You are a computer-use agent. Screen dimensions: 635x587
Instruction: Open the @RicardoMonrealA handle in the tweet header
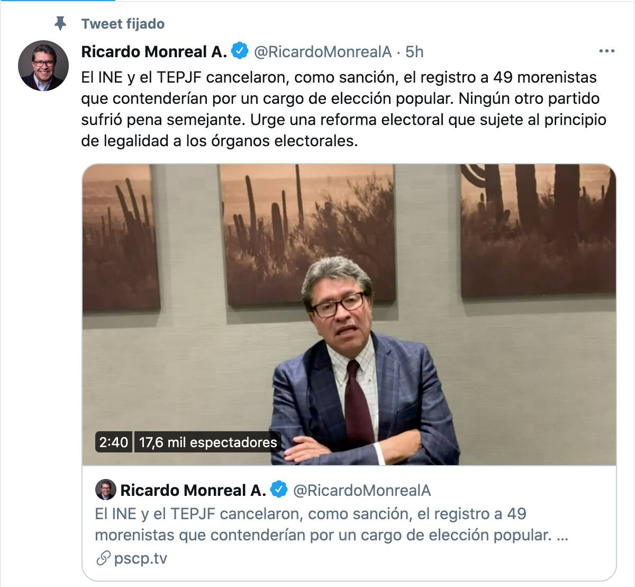coord(323,51)
